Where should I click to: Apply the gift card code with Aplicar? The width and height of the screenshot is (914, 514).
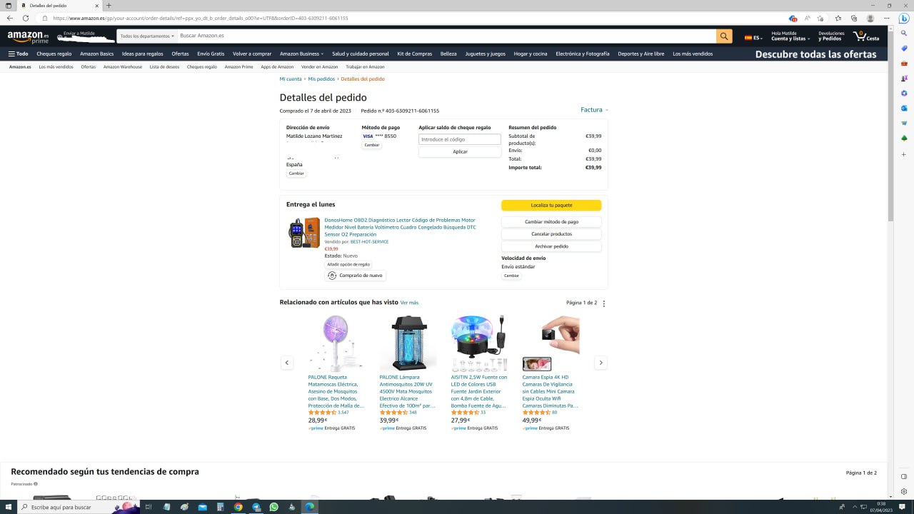pyautogui.click(x=460, y=152)
